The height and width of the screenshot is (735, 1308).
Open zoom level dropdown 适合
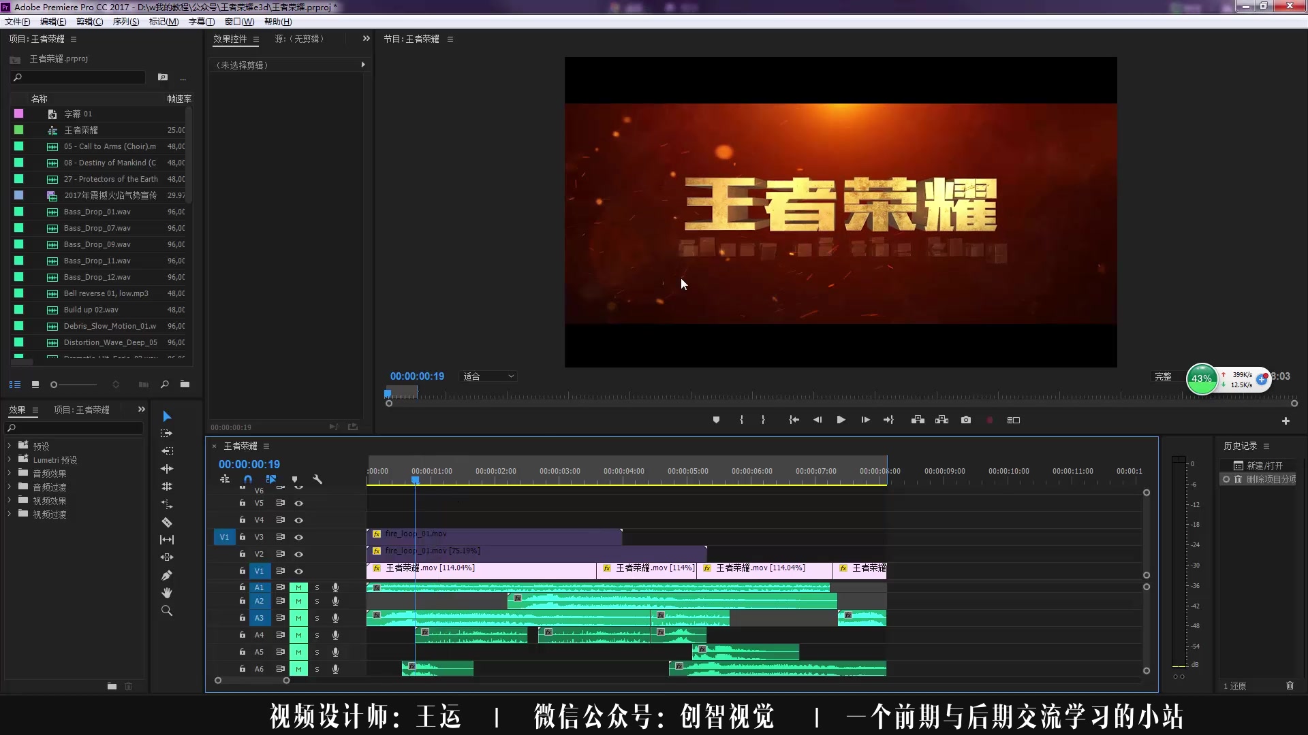(488, 376)
